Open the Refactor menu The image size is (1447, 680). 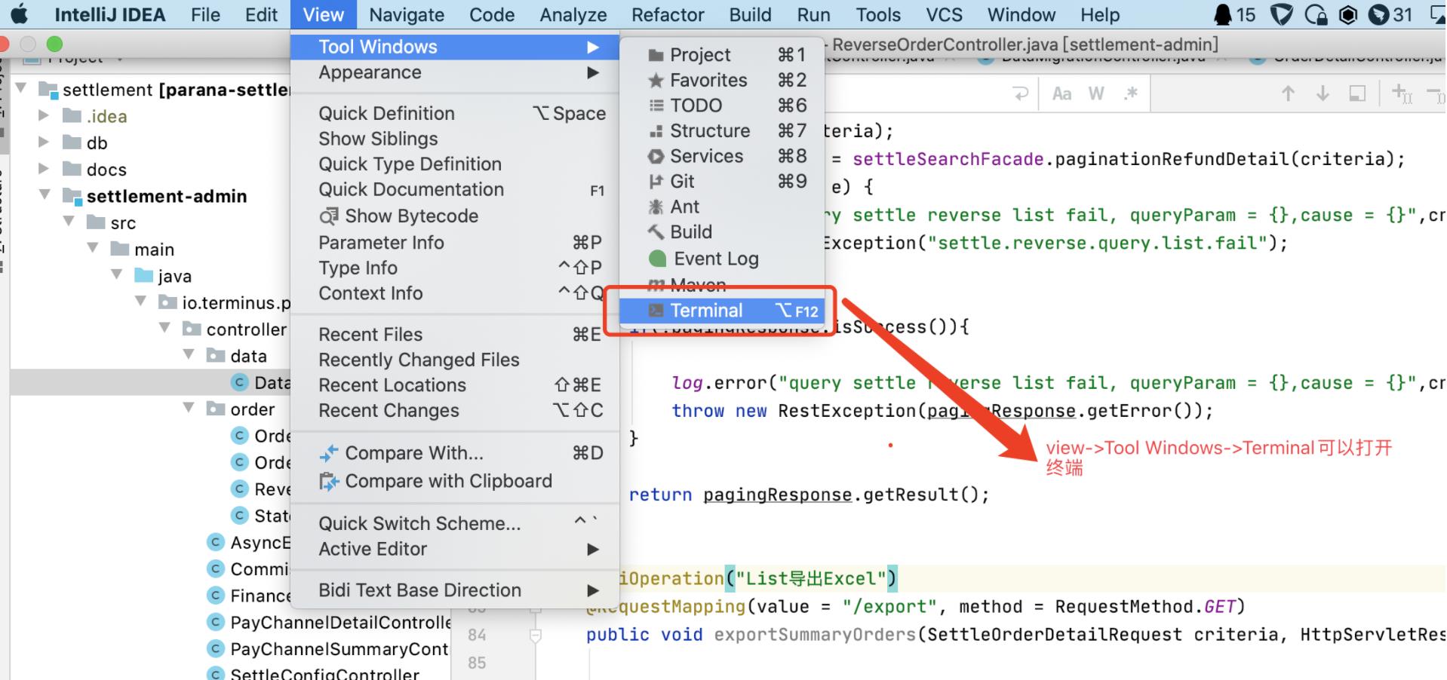(x=668, y=14)
